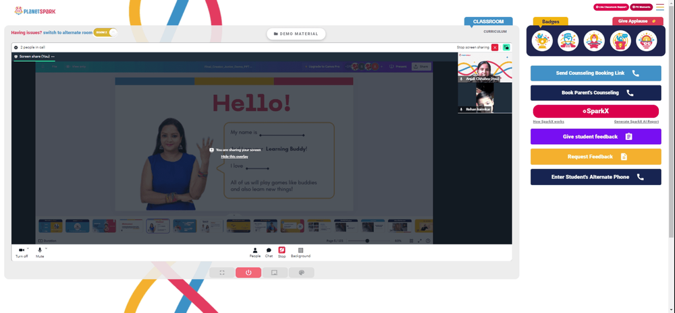
Task: Select the Screen share (You) tab
Action: pos(34,57)
